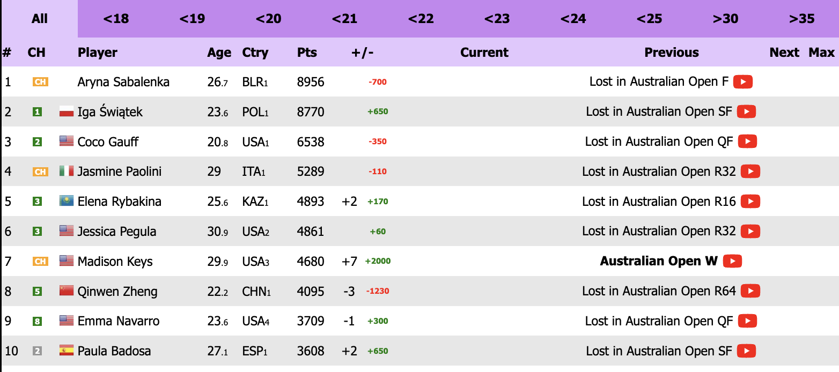Switch to the <18 age tab
This screenshot has width=839, height=372.
tap(116, 19)
